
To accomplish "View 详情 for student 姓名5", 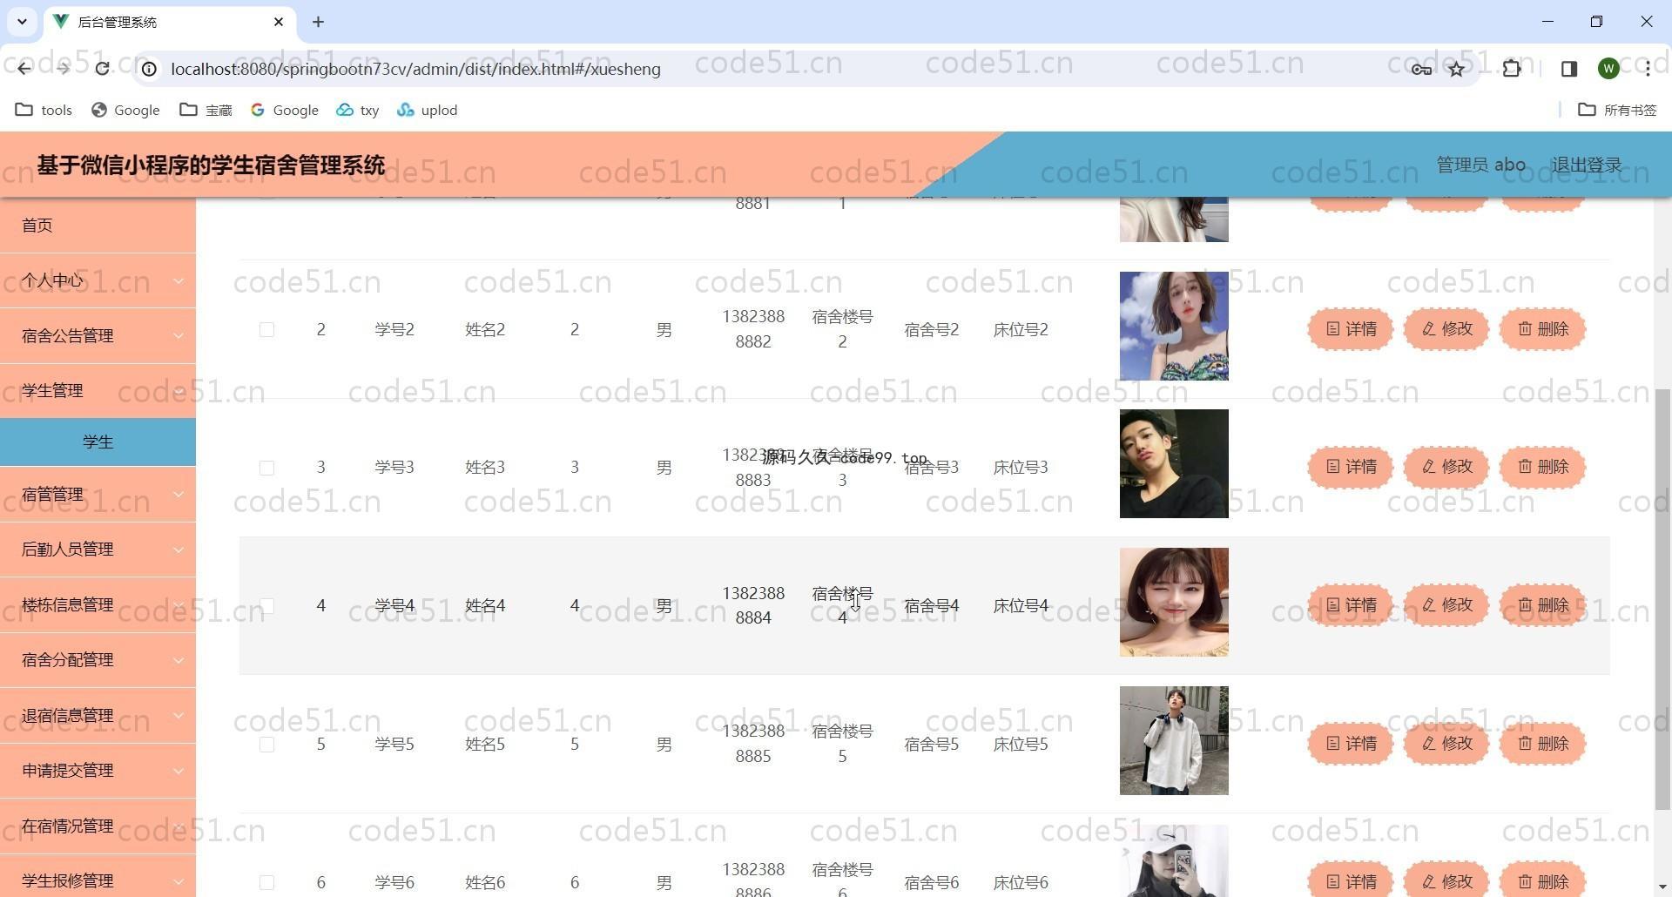I will click(x=1351, y=744).
